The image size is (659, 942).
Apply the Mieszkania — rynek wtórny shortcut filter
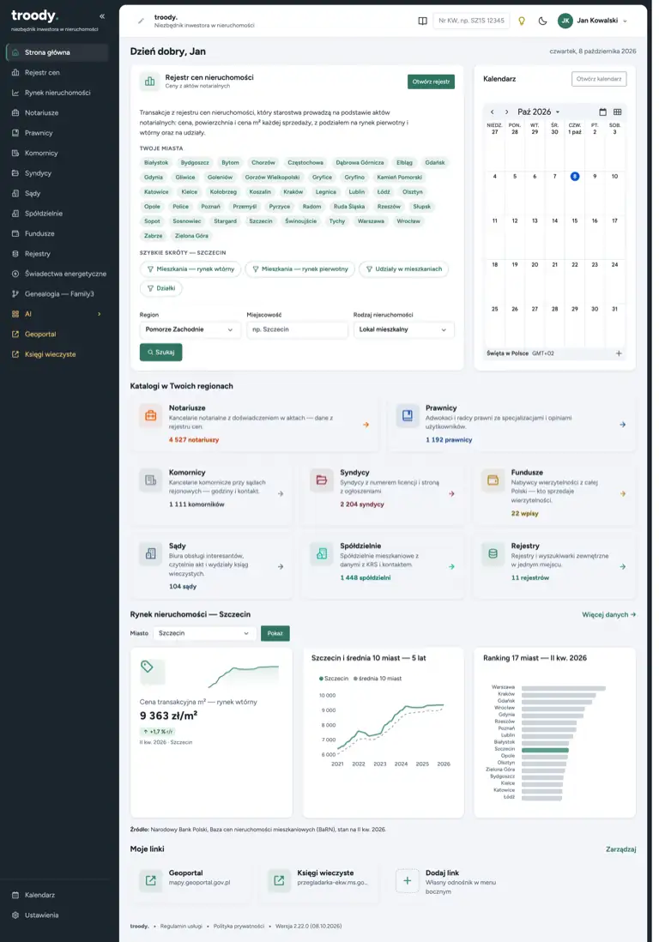click(x=190, y=269)
